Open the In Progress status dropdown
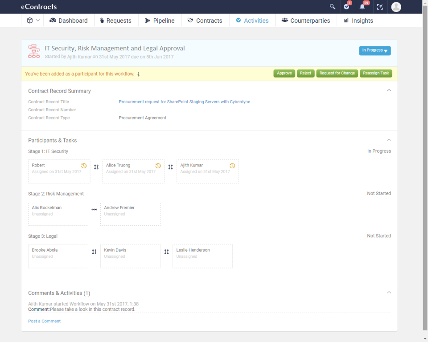Viewport: 428px width, 354px height. [374, 50]
